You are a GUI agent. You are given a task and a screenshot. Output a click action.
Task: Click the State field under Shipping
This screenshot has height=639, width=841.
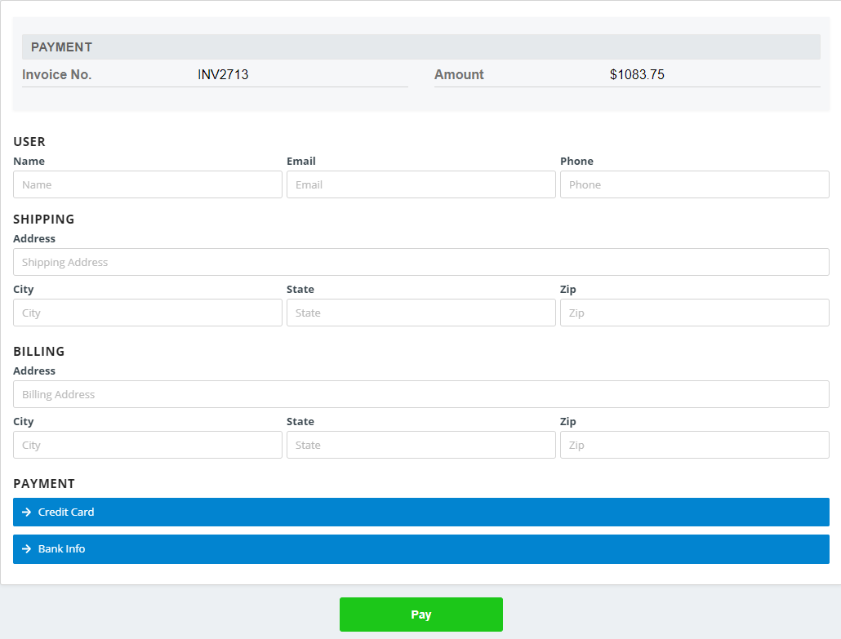tap(420, 313)
